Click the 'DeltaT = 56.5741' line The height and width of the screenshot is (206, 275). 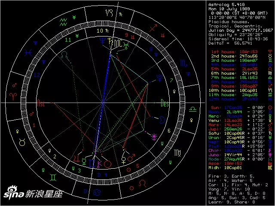230,43
